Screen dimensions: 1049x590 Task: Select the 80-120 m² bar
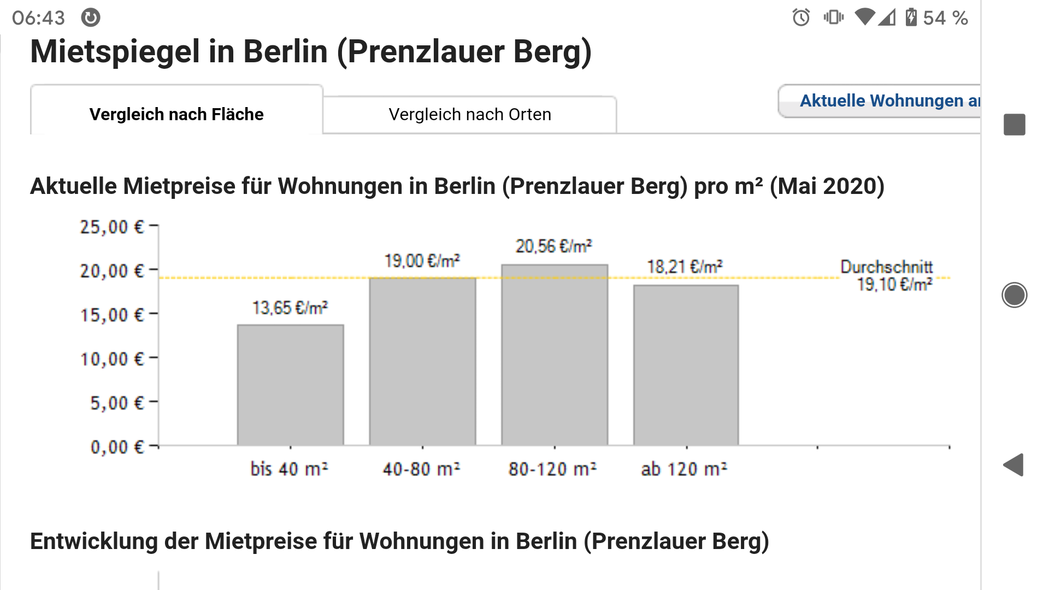tap(555, 355)
